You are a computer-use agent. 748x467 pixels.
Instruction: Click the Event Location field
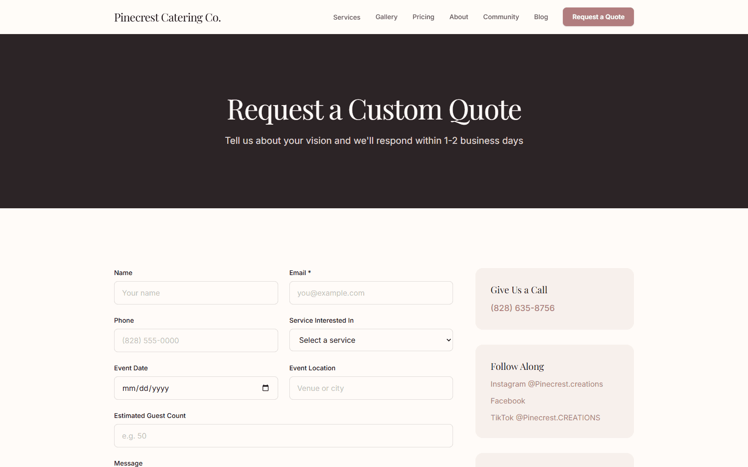tap(371, 388)
